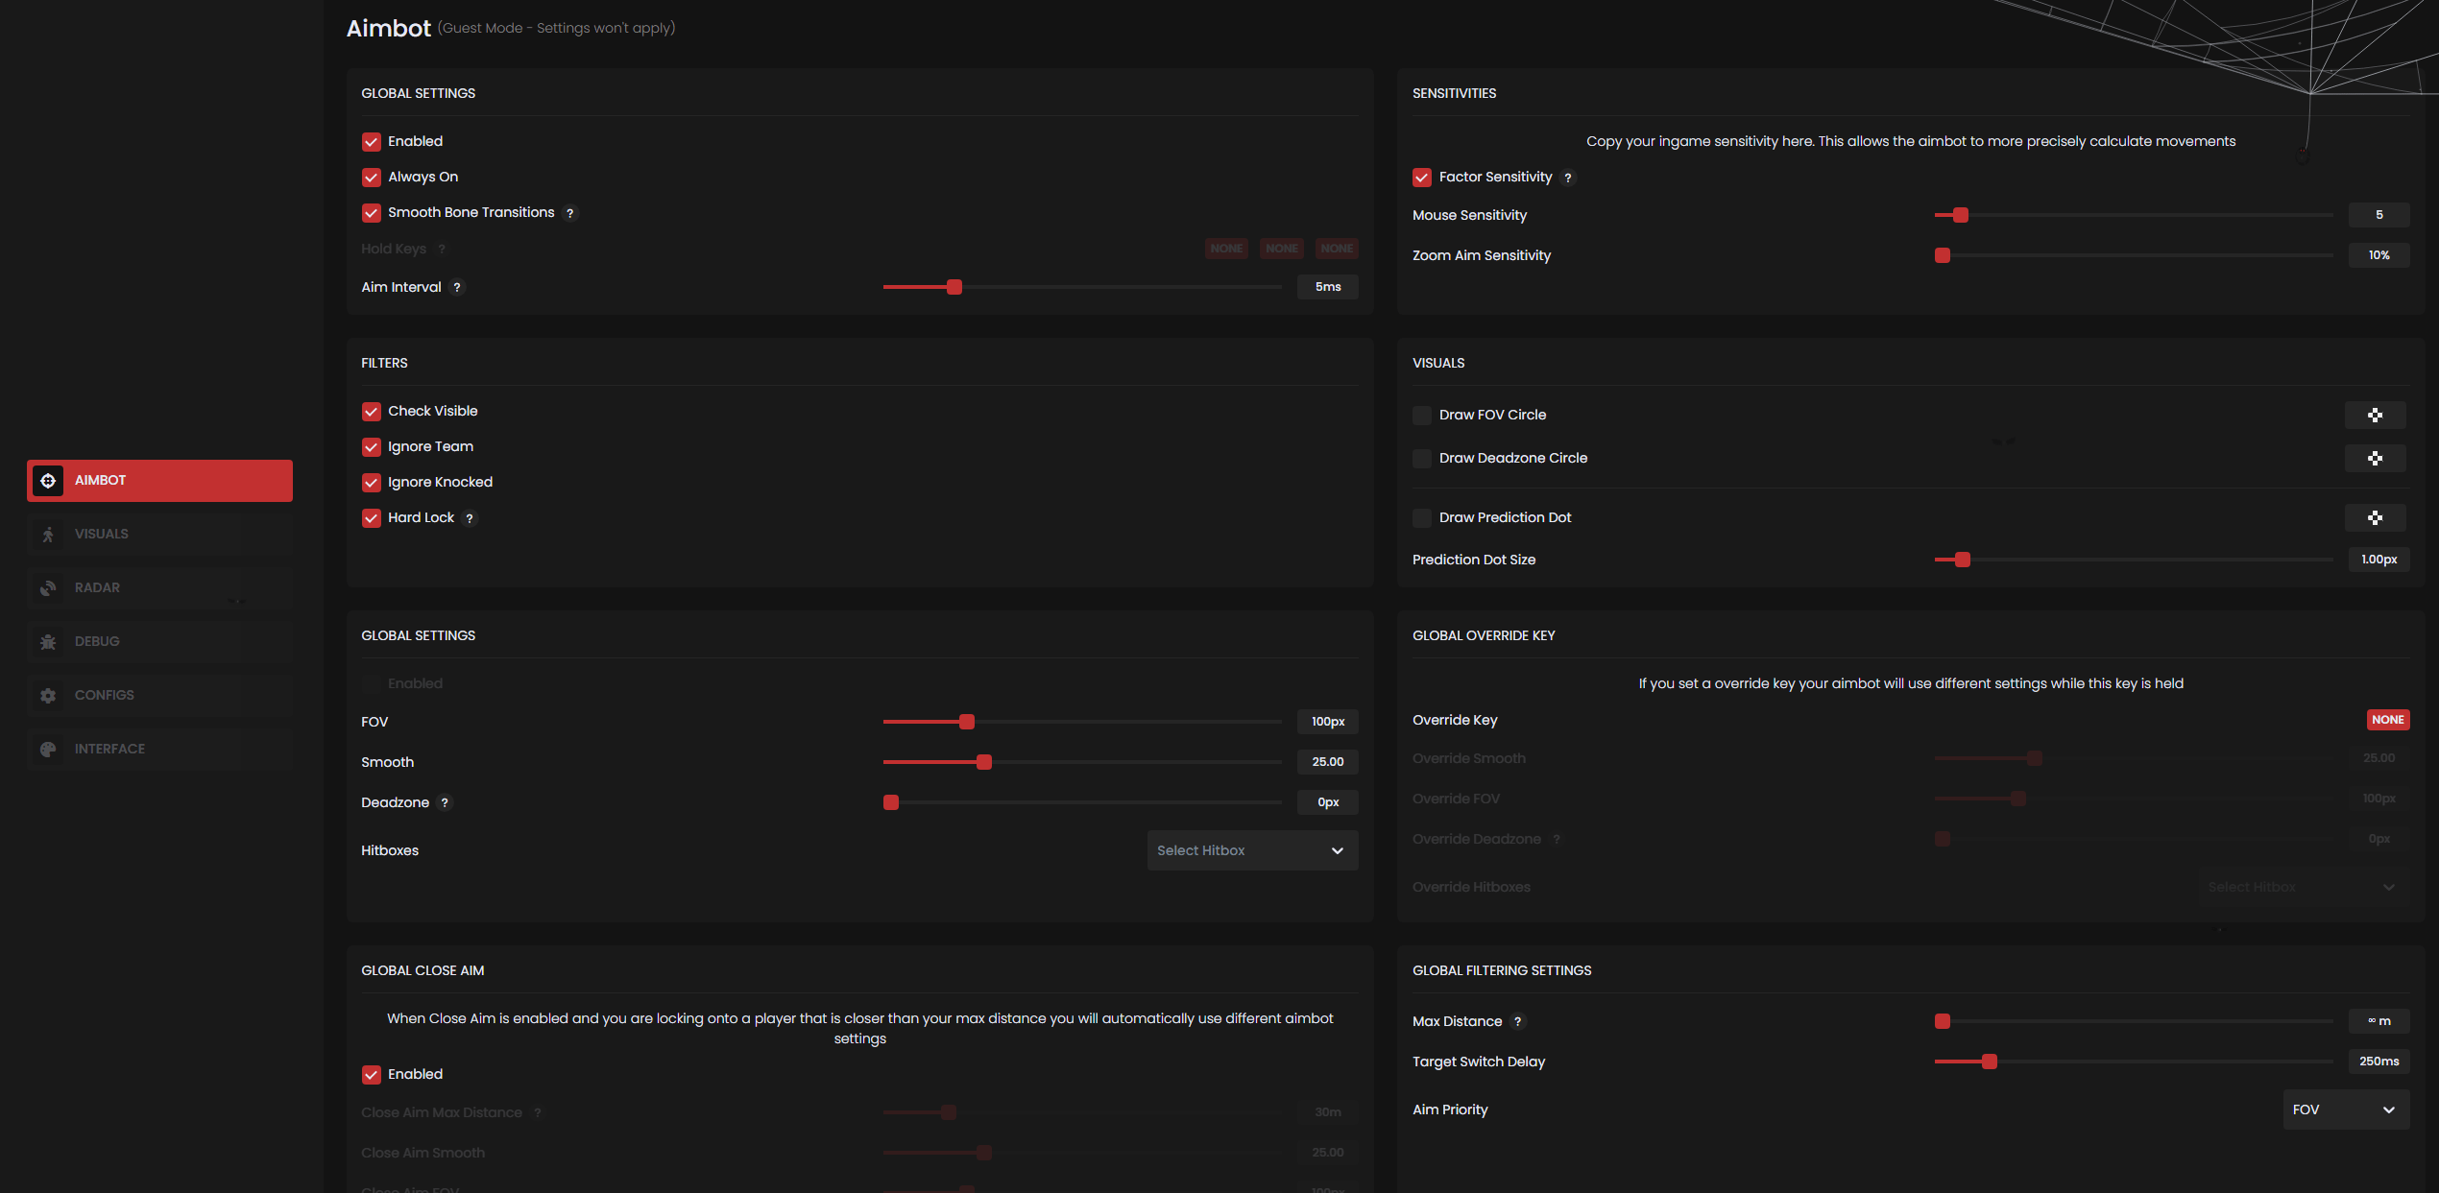Click the Aimbot crosshair sidebar icon
Screen dimensions: 2439x1193
48,480
